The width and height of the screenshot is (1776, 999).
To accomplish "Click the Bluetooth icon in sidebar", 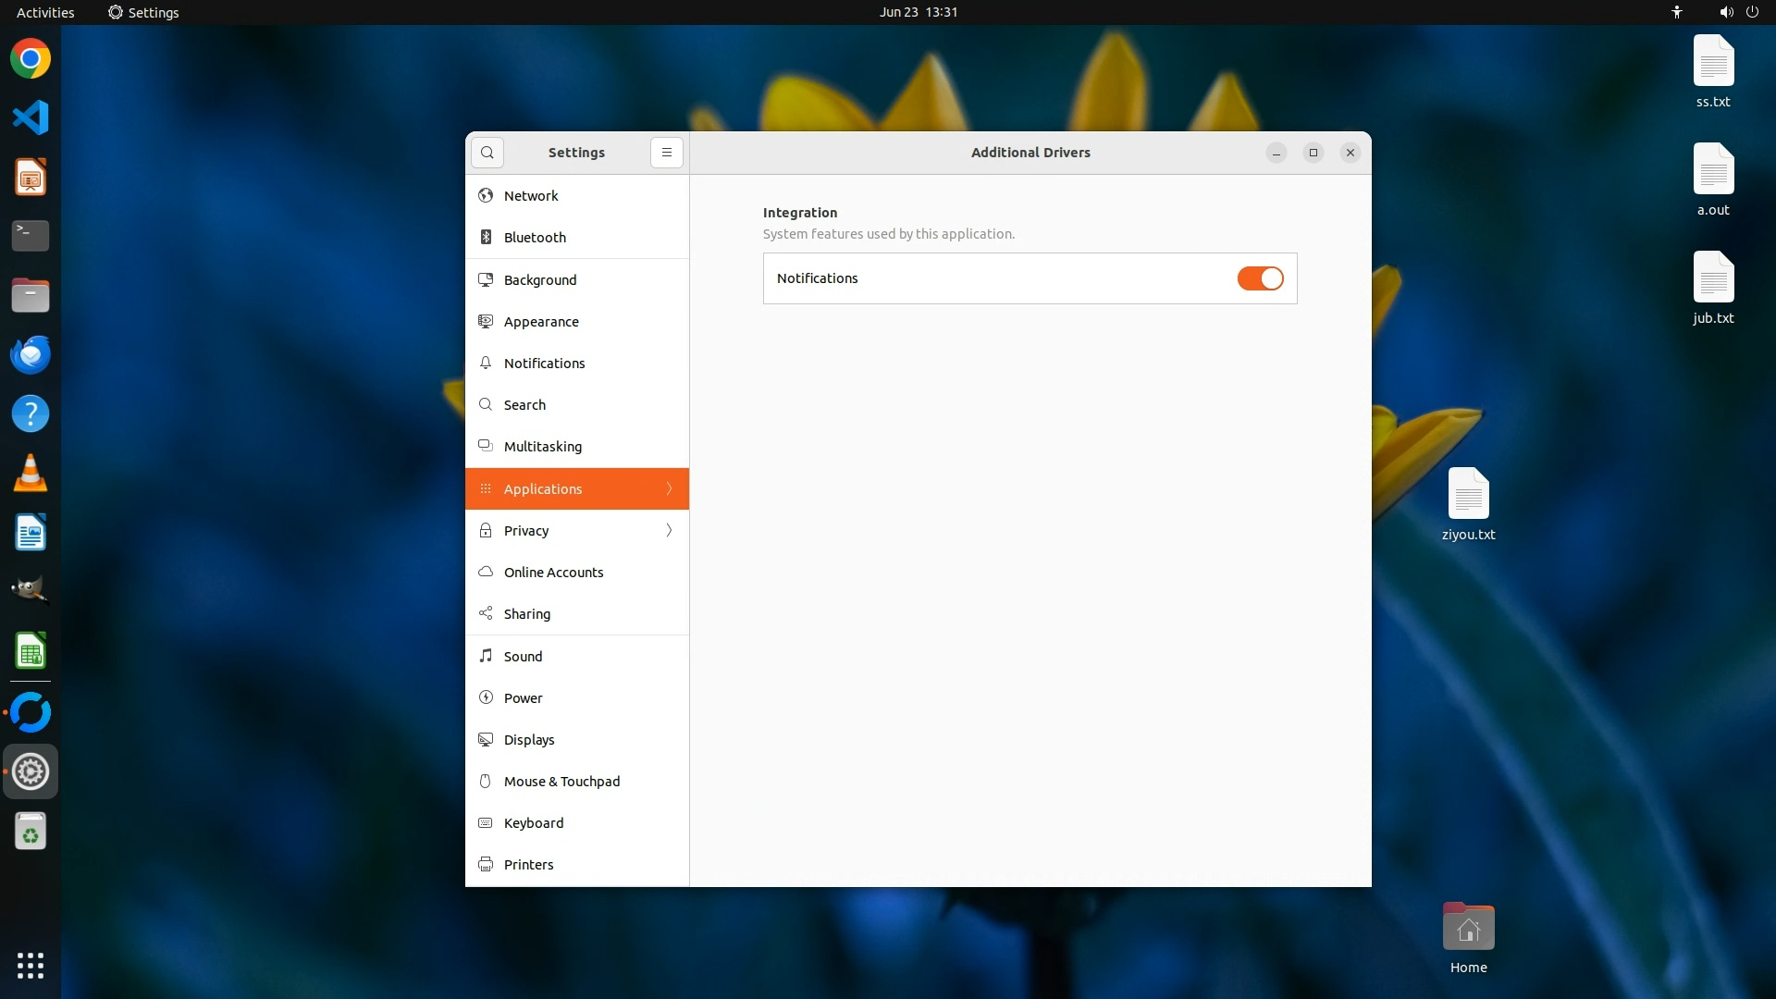I will coord(486,238).
